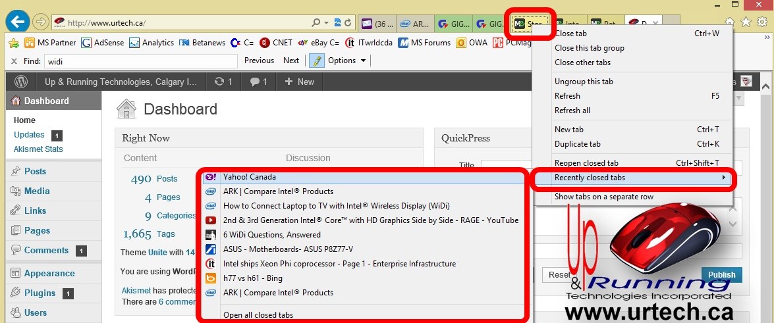Click the favorites star in browser toolbar

click(746, 22)
